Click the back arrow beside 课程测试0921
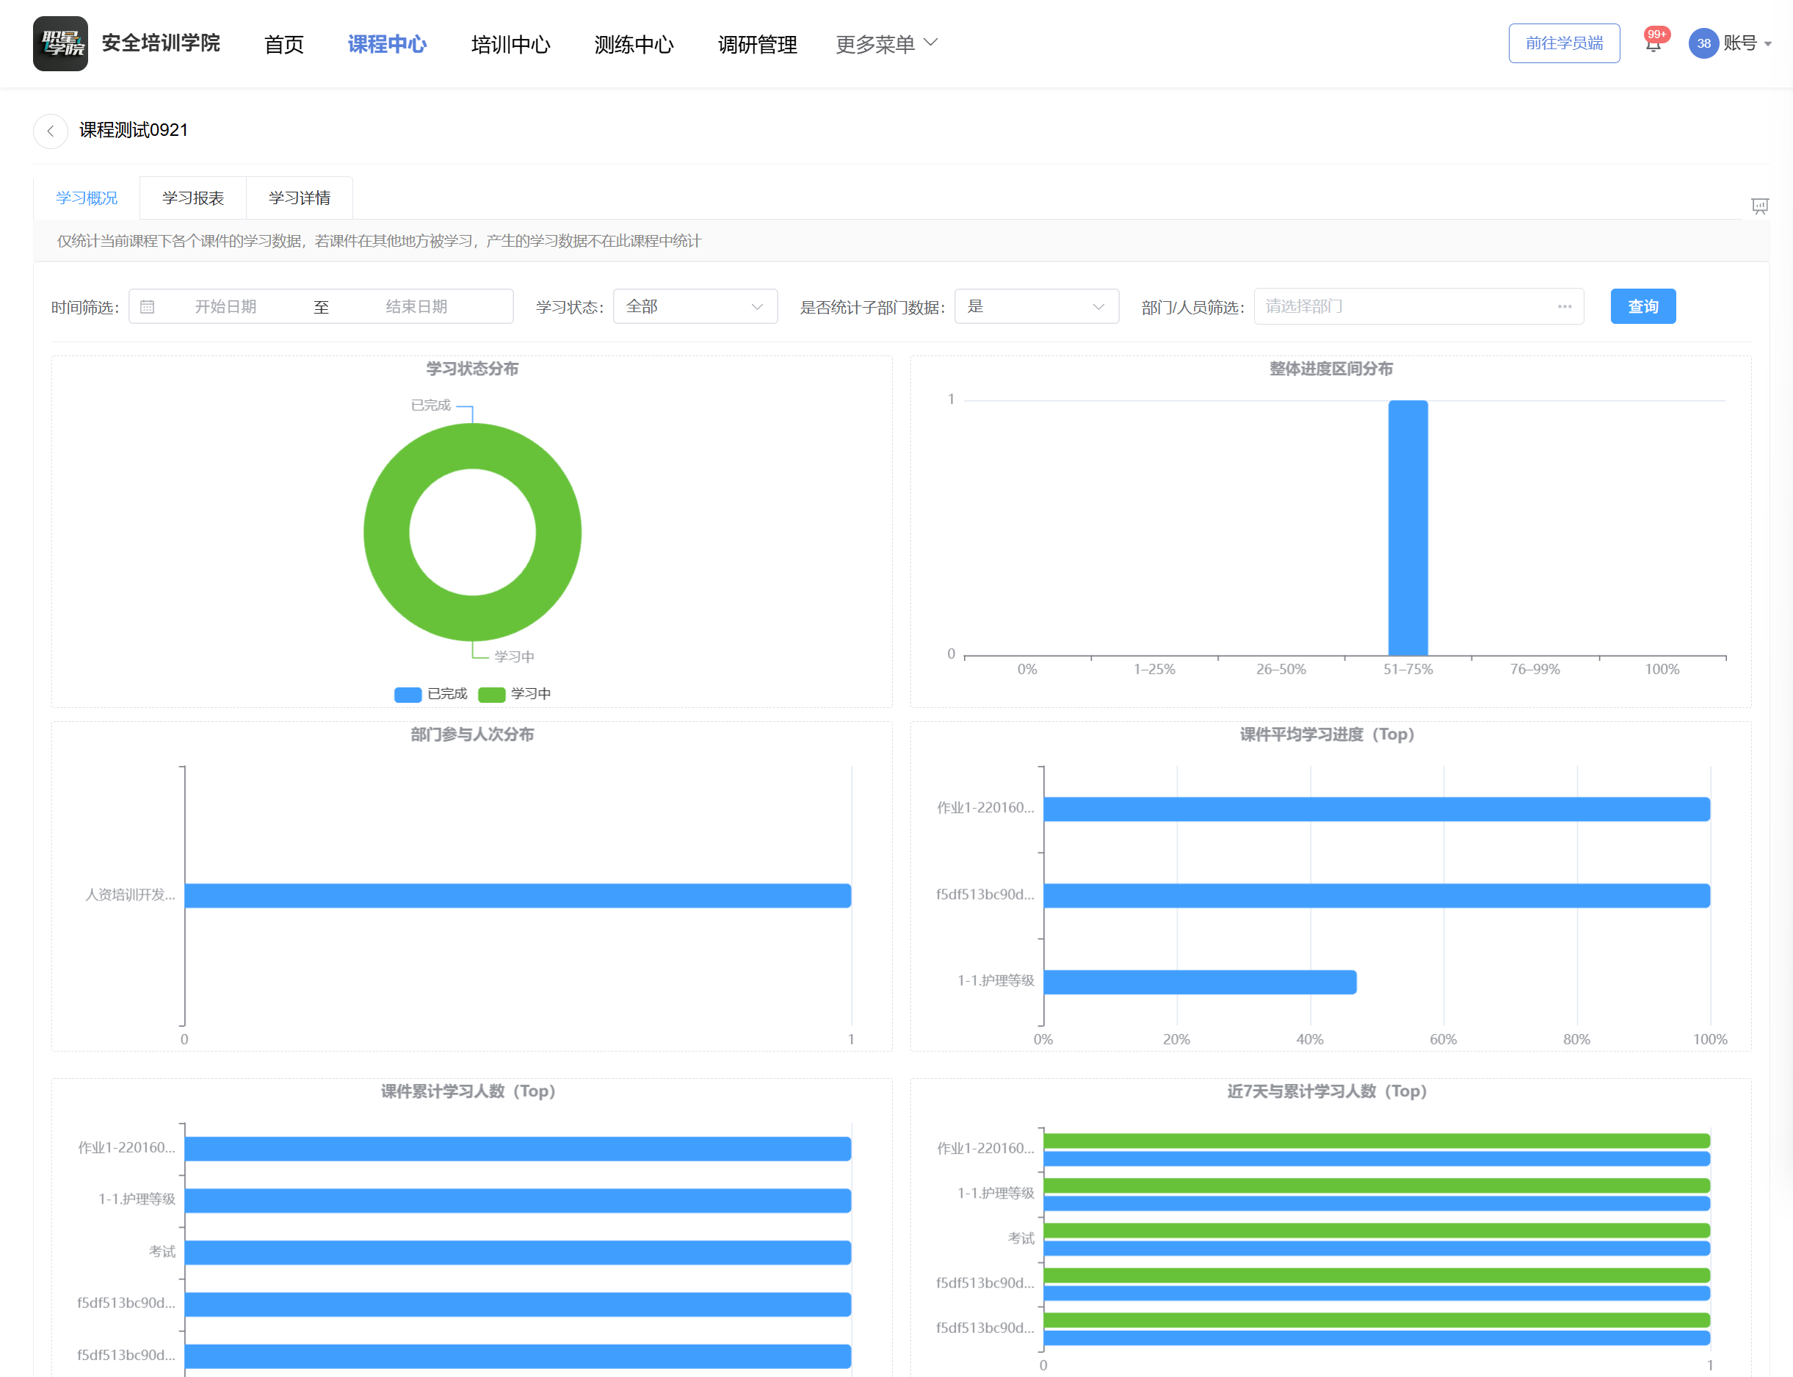1793x1377 pixels. click(51, 131)
